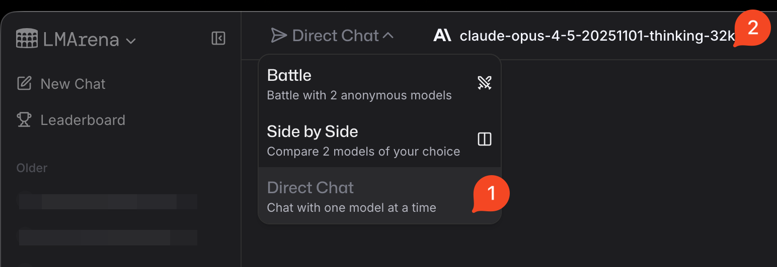Click orange annotation marker number 2
This screenshot has height=267, width=777.
(x=752, y=29)
